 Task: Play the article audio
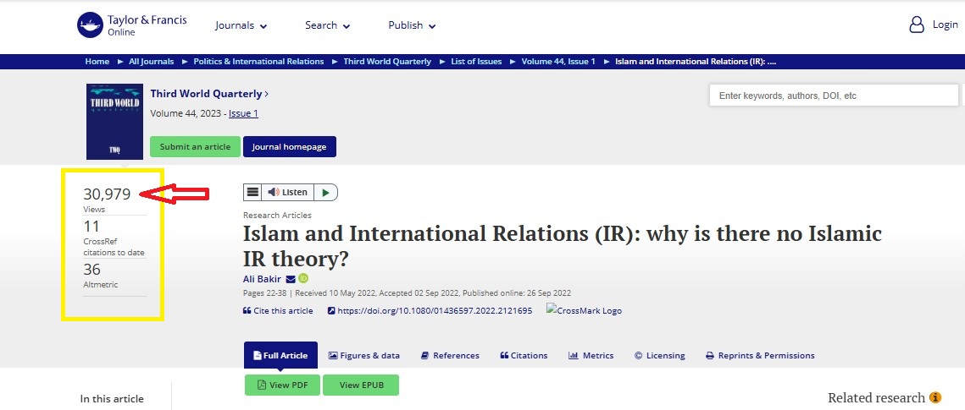(326, 192)
